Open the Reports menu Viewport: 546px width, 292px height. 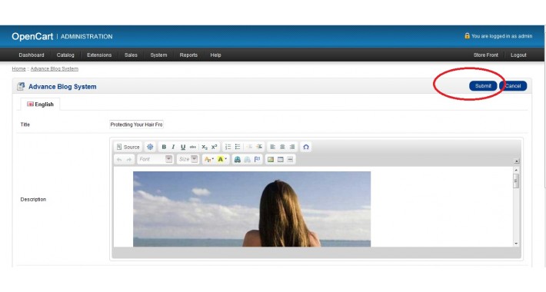188,55
